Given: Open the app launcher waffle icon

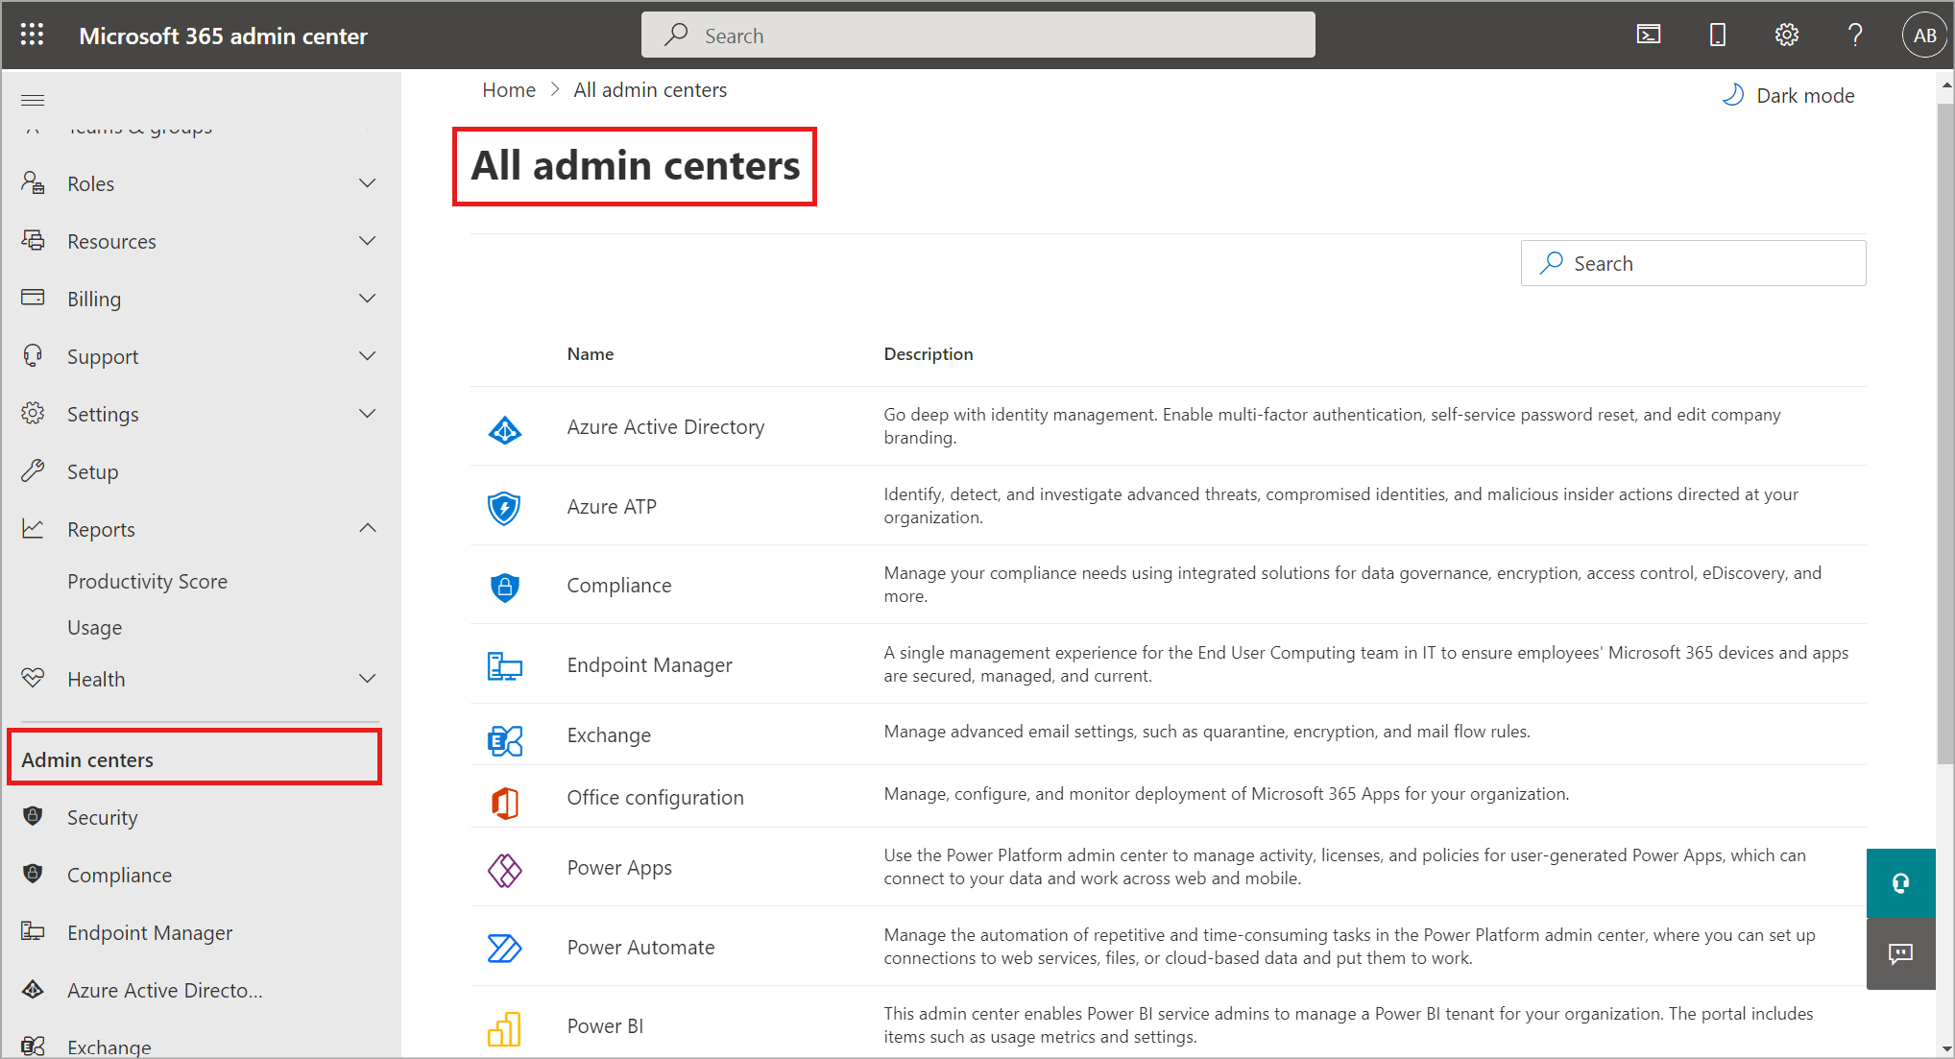Looking at the screenshot, I should [33, 36].
